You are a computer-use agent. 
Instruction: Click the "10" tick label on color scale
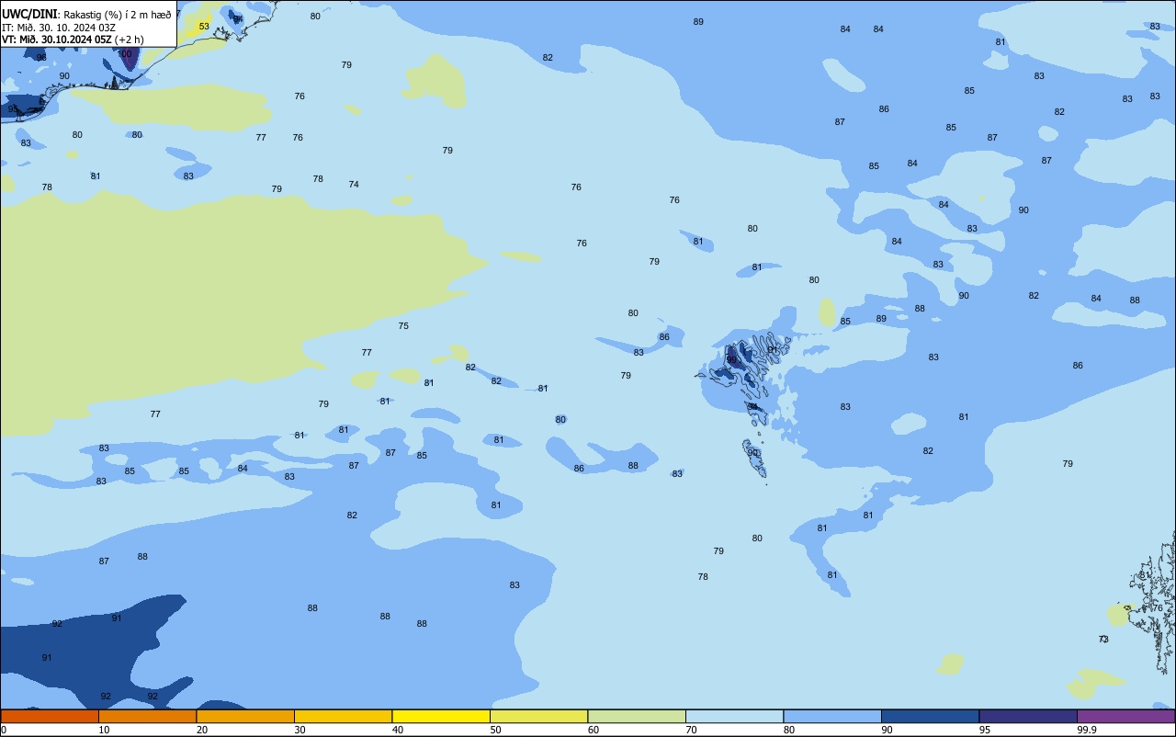[104, 730]
